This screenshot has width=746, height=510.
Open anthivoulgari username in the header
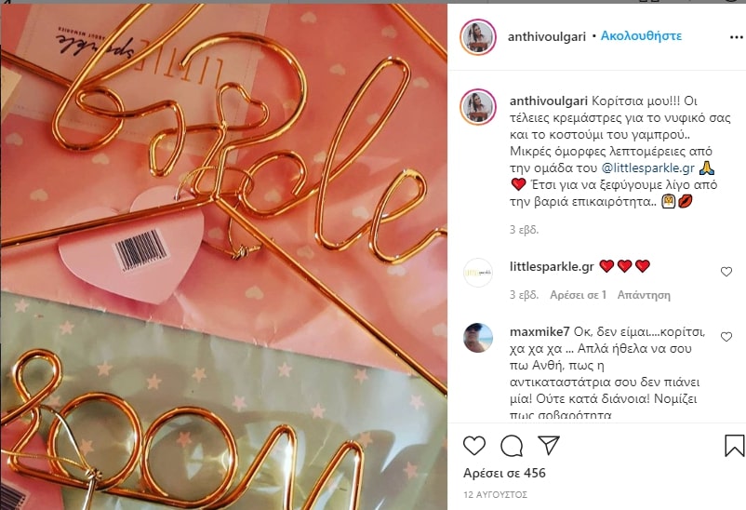[547, 36]
